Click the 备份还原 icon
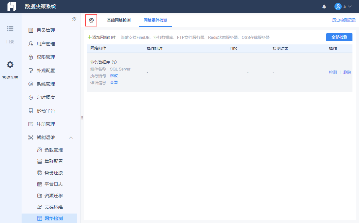This screenshot has width=359, height=223. point(40,173)
